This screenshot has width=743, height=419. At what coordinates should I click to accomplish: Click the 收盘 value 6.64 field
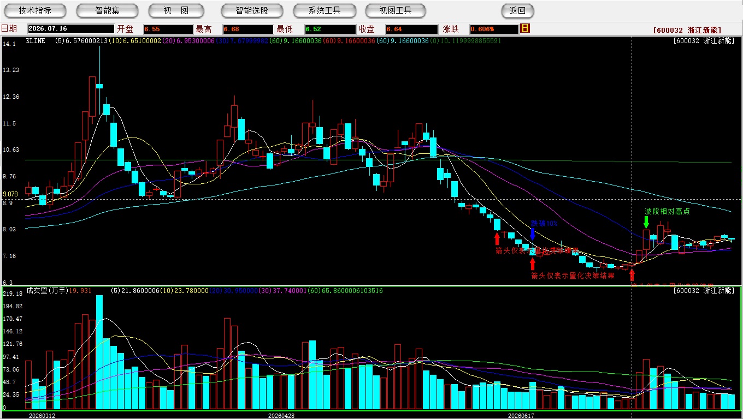[x=411, y=29]
